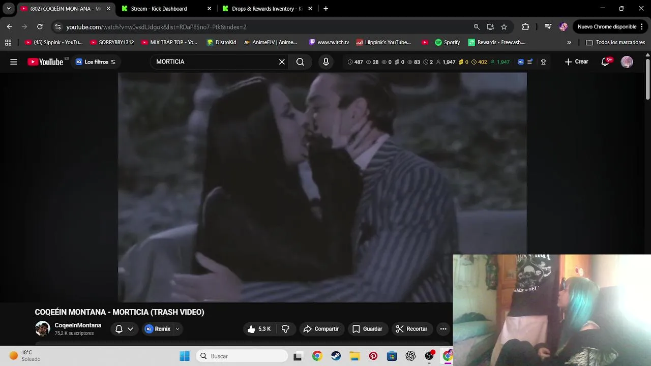The image size is (651, 366).
Task: Open the Sippink YouTube bookmark
Action: coord(53,43)
